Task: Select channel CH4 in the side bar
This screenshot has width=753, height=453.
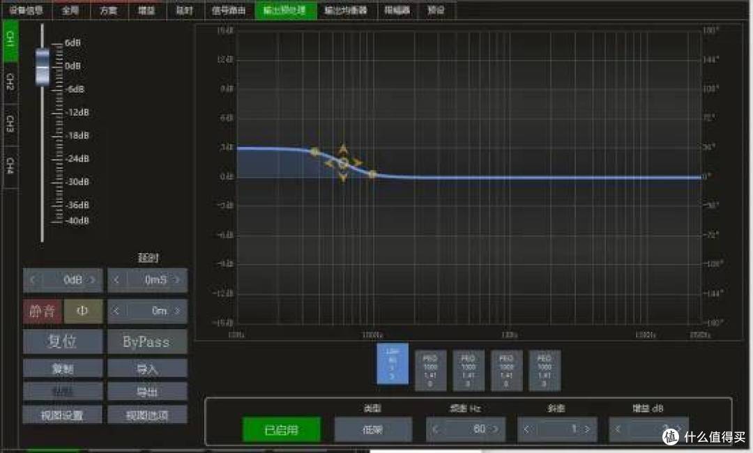Action: point(10,166)
